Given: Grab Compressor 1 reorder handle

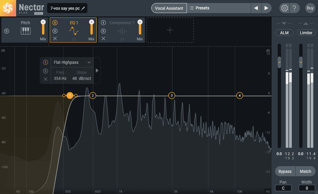Looking at the screenshot, I should [x=122, y=39].
